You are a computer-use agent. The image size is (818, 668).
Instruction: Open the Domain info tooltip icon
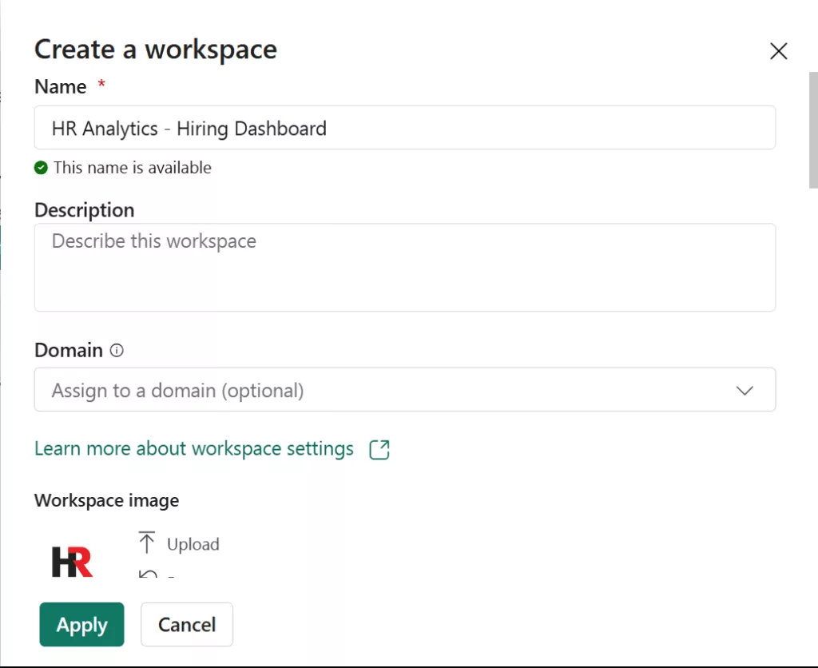[x=117, y=350]
